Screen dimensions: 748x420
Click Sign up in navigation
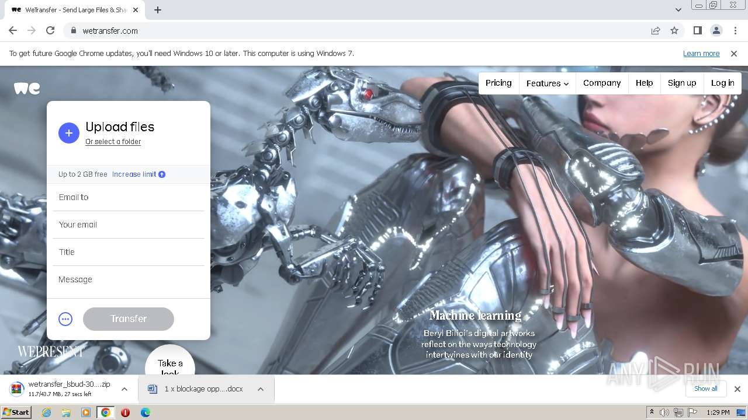(x=682, y=83)
